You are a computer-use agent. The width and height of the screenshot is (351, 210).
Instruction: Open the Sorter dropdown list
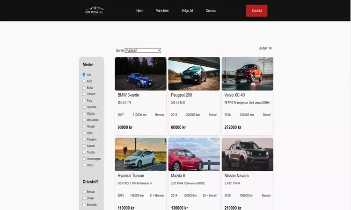tap(143, 50)
